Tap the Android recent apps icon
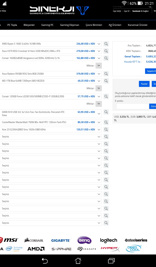 point(111,261)
